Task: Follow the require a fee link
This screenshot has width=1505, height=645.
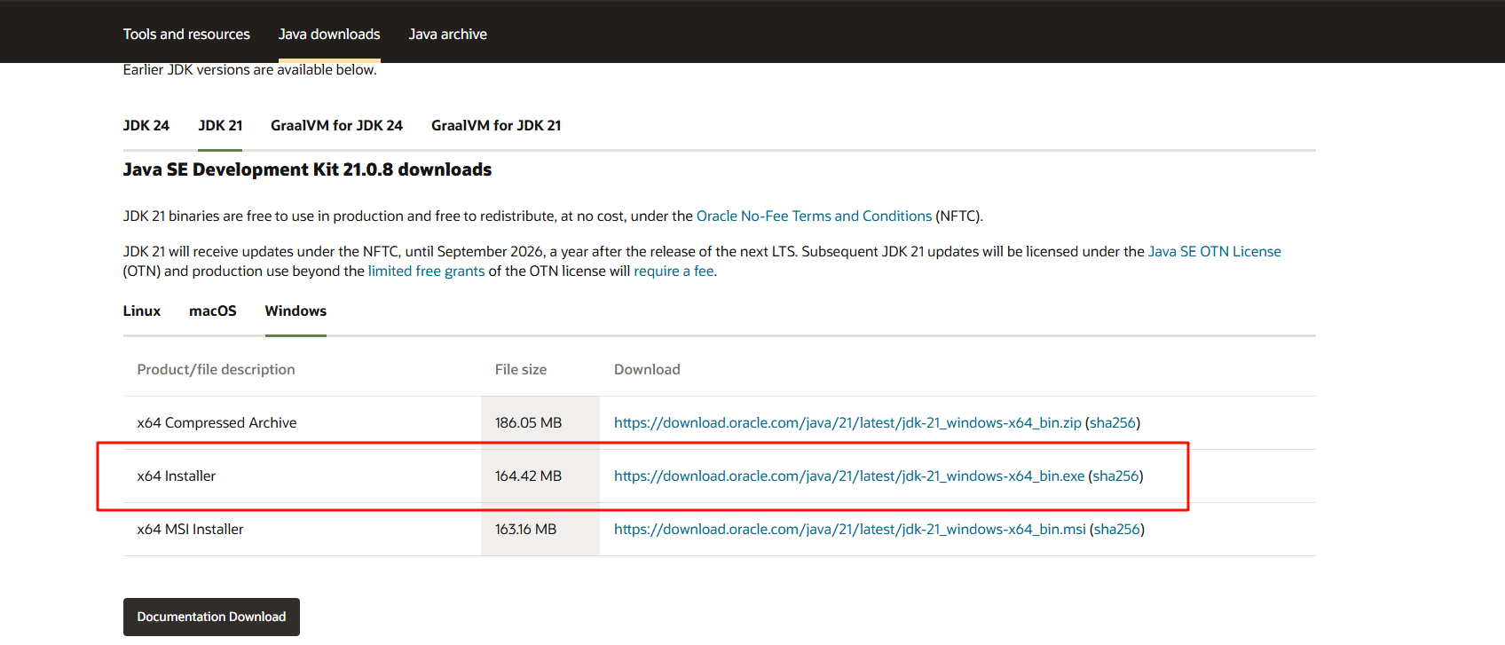Action: [674, 271]
